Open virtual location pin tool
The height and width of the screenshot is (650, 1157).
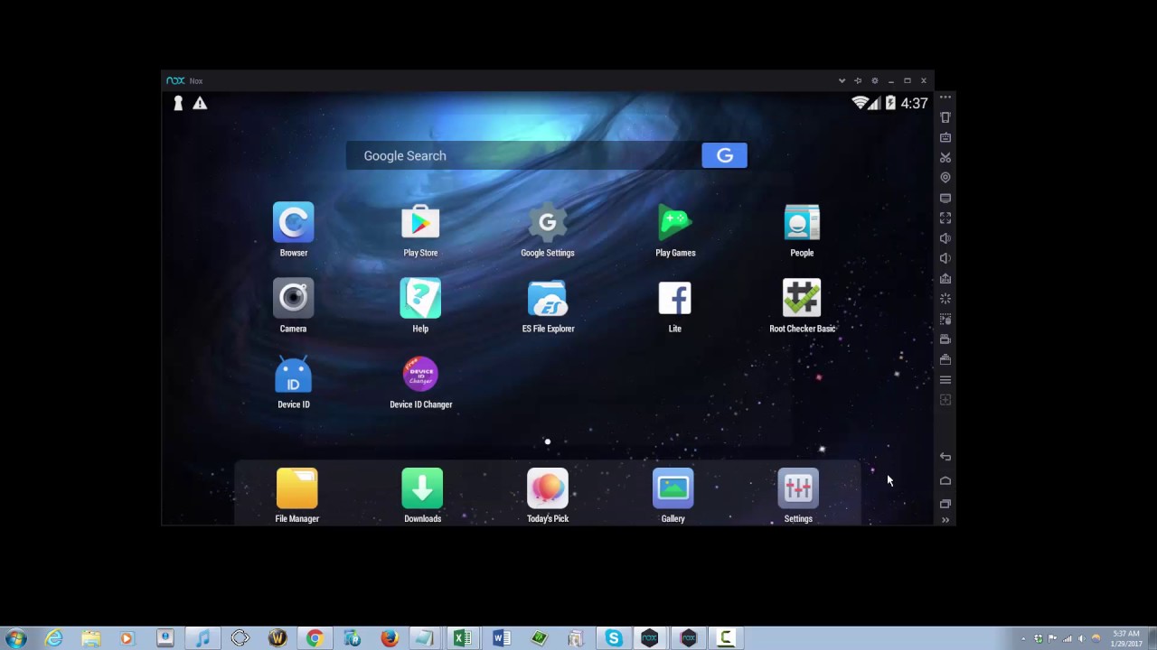click(x=945, y=178)
